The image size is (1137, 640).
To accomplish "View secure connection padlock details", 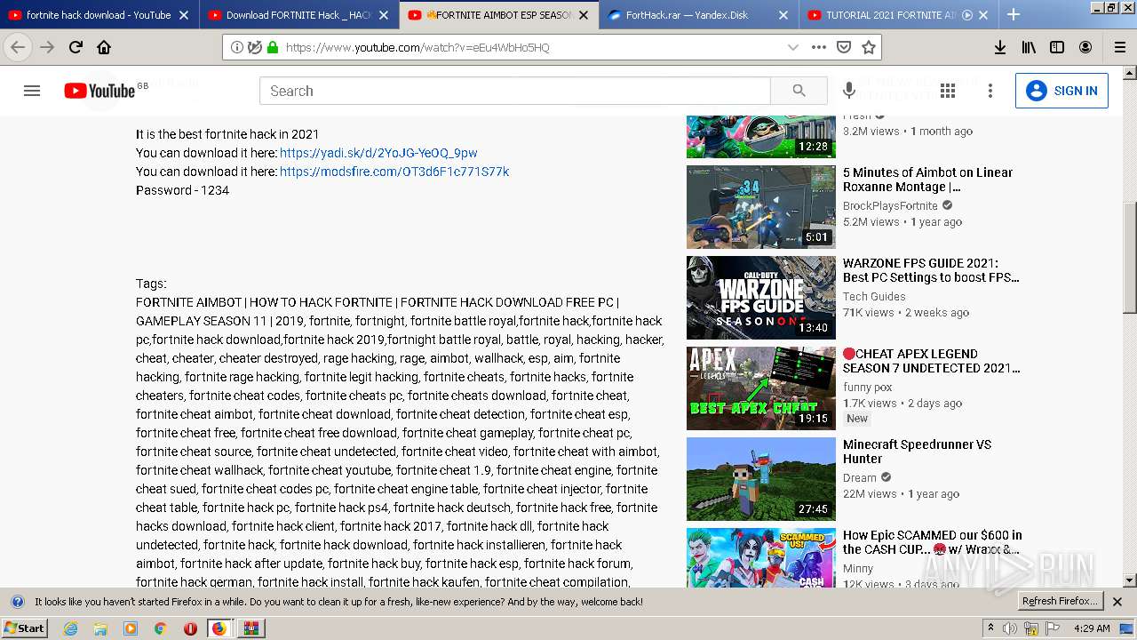I will coord(272,47).
